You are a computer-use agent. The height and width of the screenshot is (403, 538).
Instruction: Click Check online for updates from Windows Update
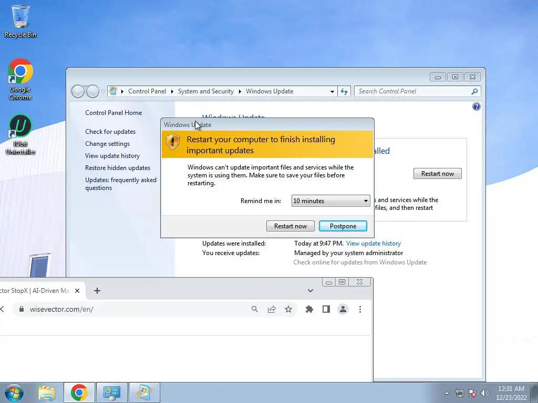click(x=360, y=262)
